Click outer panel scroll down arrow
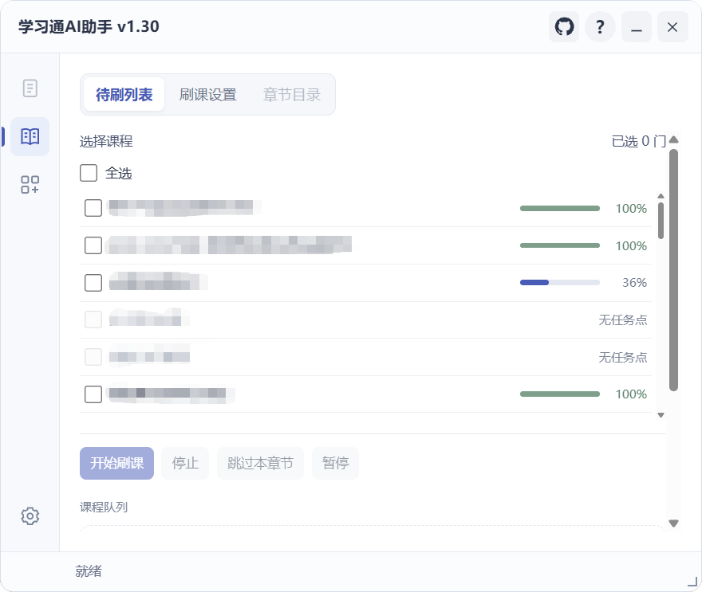The height and width of the screenshot is (592, 702). [674, 523]
